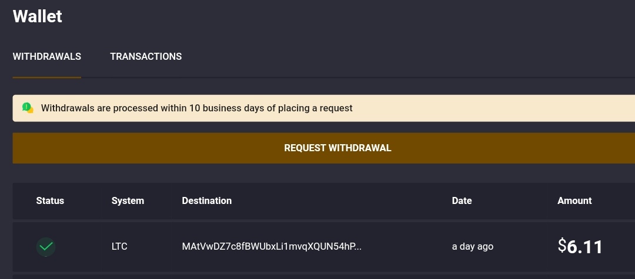
Task: Click the Destination column header
Action: [206, 200]
